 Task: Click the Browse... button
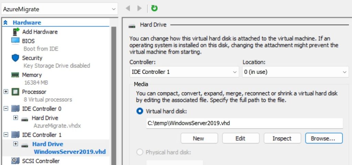[324, 138]
